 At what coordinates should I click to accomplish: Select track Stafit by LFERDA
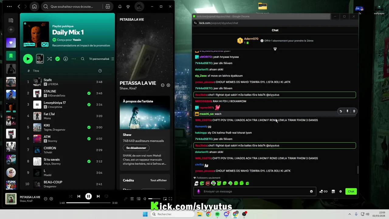67,82
